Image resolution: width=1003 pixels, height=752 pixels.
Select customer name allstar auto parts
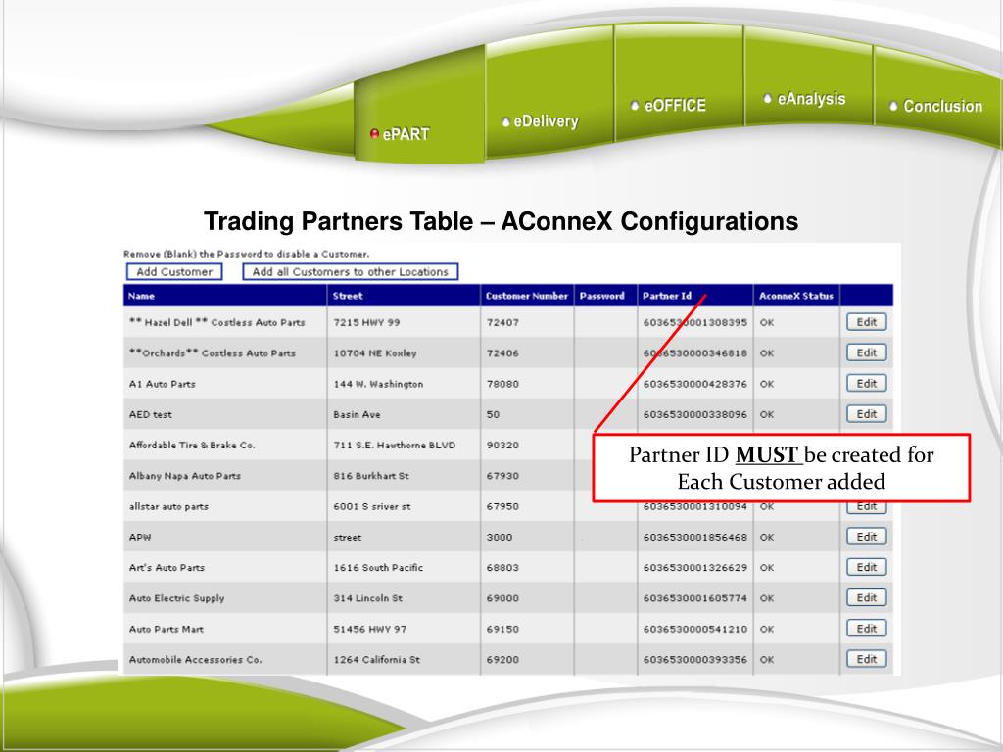coord(168,506)
